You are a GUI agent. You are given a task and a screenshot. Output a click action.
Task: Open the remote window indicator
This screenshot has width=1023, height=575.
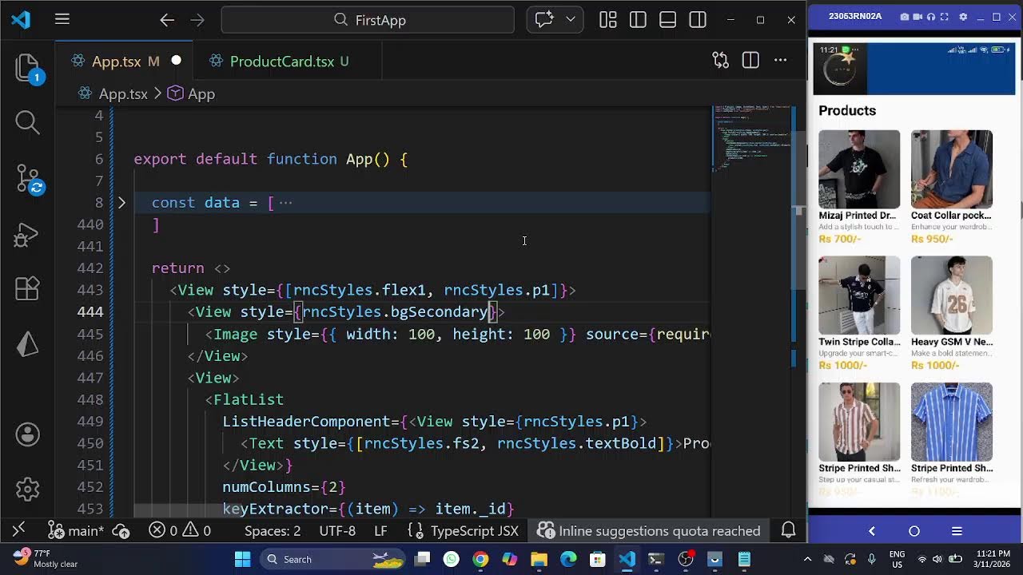[x=18, y=530]
